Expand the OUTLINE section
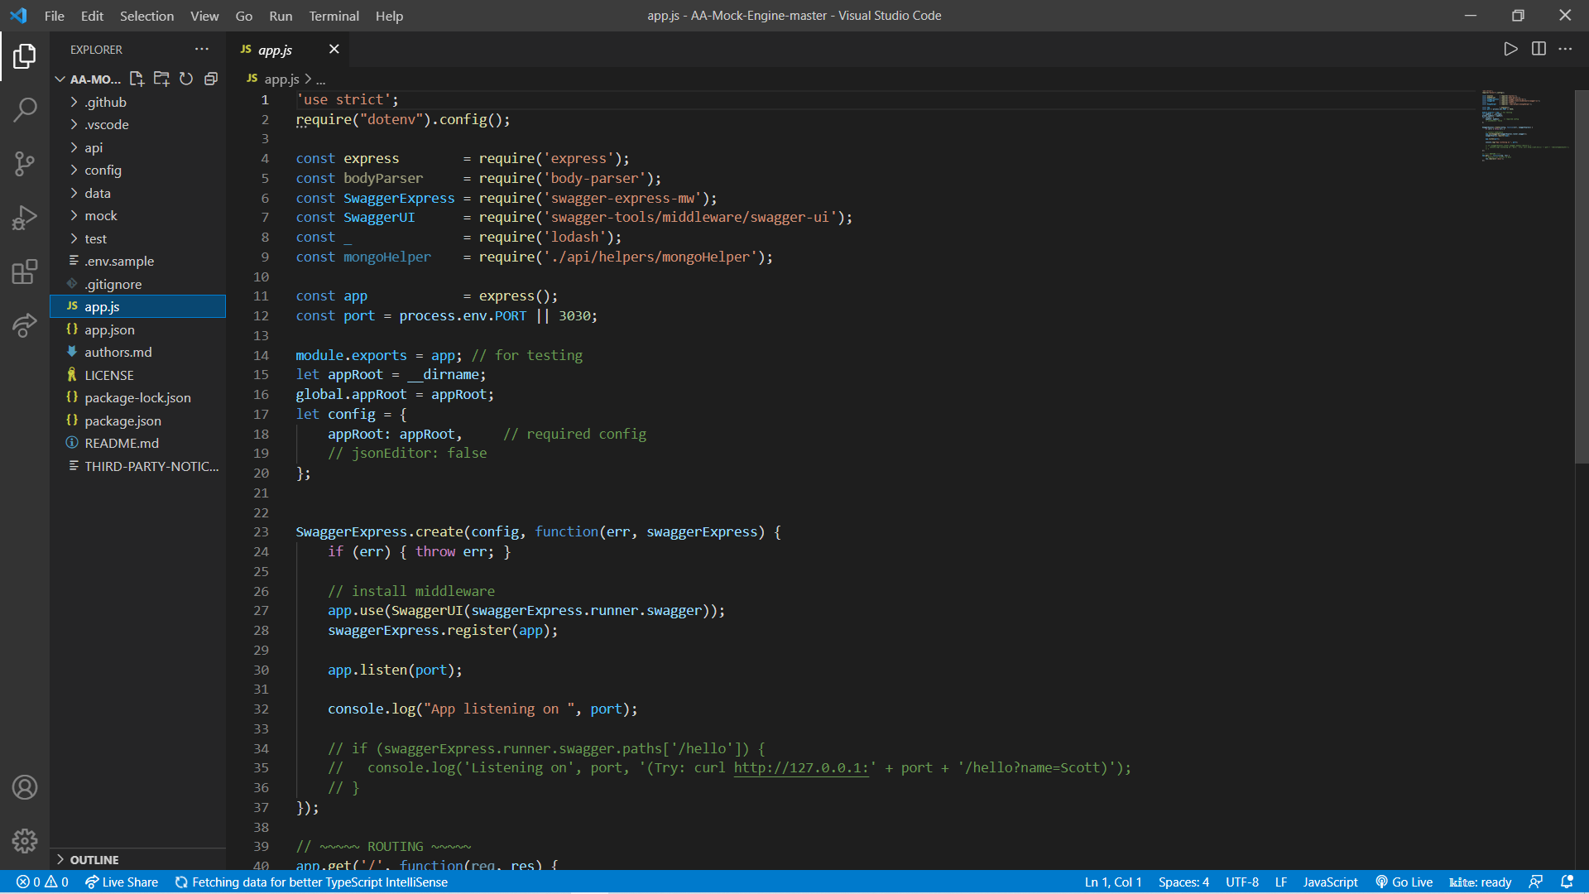The width and height of the screenshot is (1589, 894). (x=94, y=859)
